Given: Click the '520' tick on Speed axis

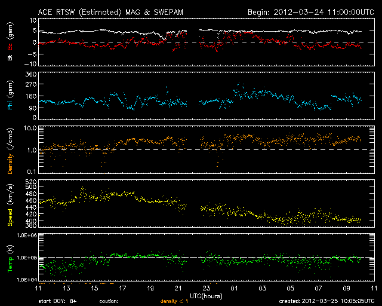Looking at the screenshot, I should [x=31, y=182].
